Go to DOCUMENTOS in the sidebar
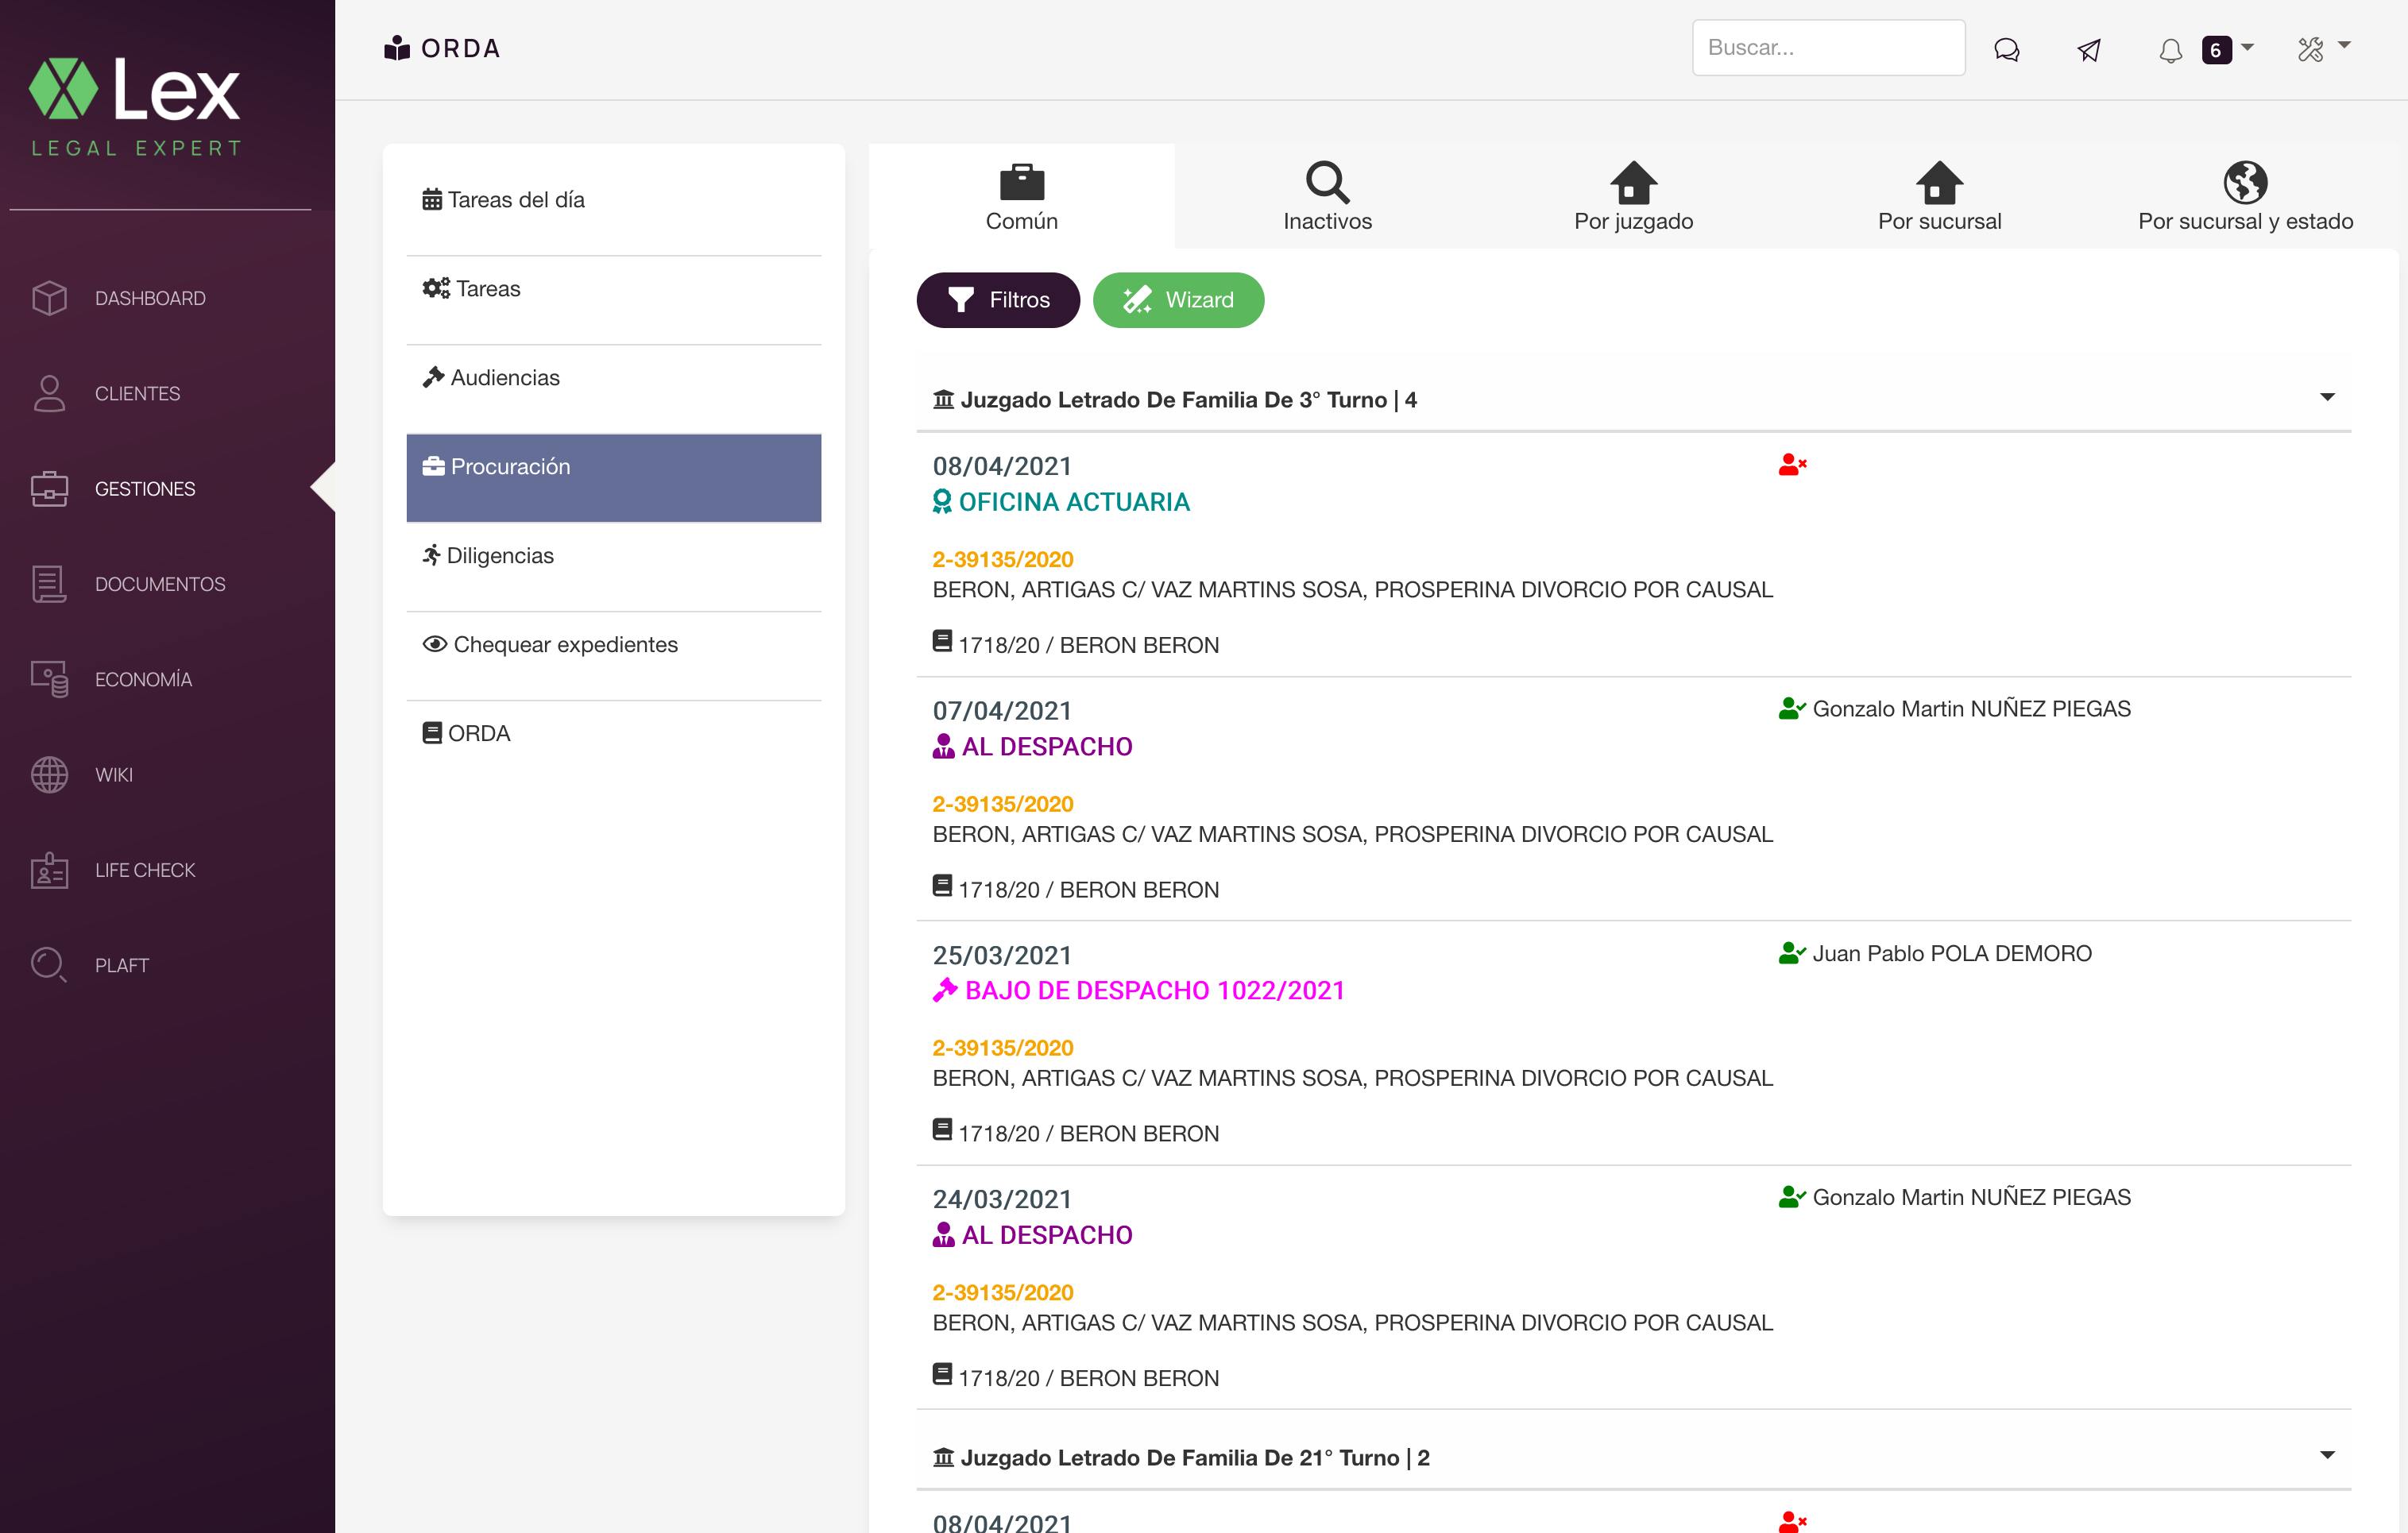The width and height of the screenshot is (2408, 1533). coord(160,584)
